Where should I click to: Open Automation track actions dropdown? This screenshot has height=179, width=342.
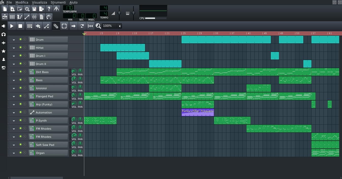click(14, 113)
